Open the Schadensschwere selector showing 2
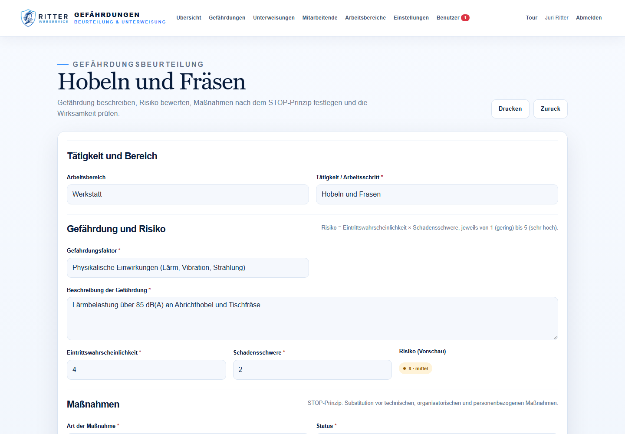 (x=312, y=370)
